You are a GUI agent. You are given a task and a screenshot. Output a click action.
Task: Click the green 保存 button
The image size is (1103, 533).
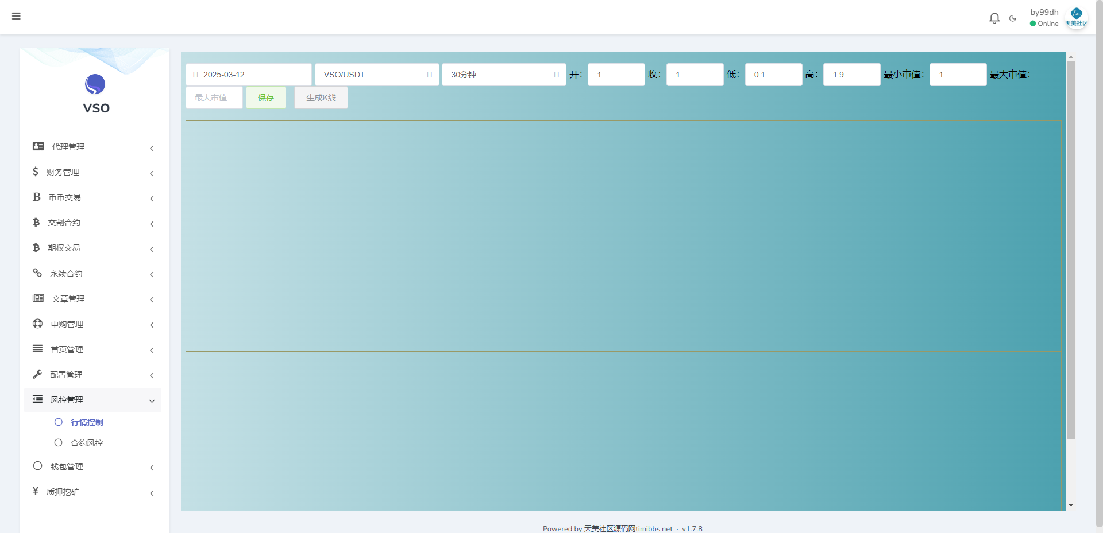(266, 98)
